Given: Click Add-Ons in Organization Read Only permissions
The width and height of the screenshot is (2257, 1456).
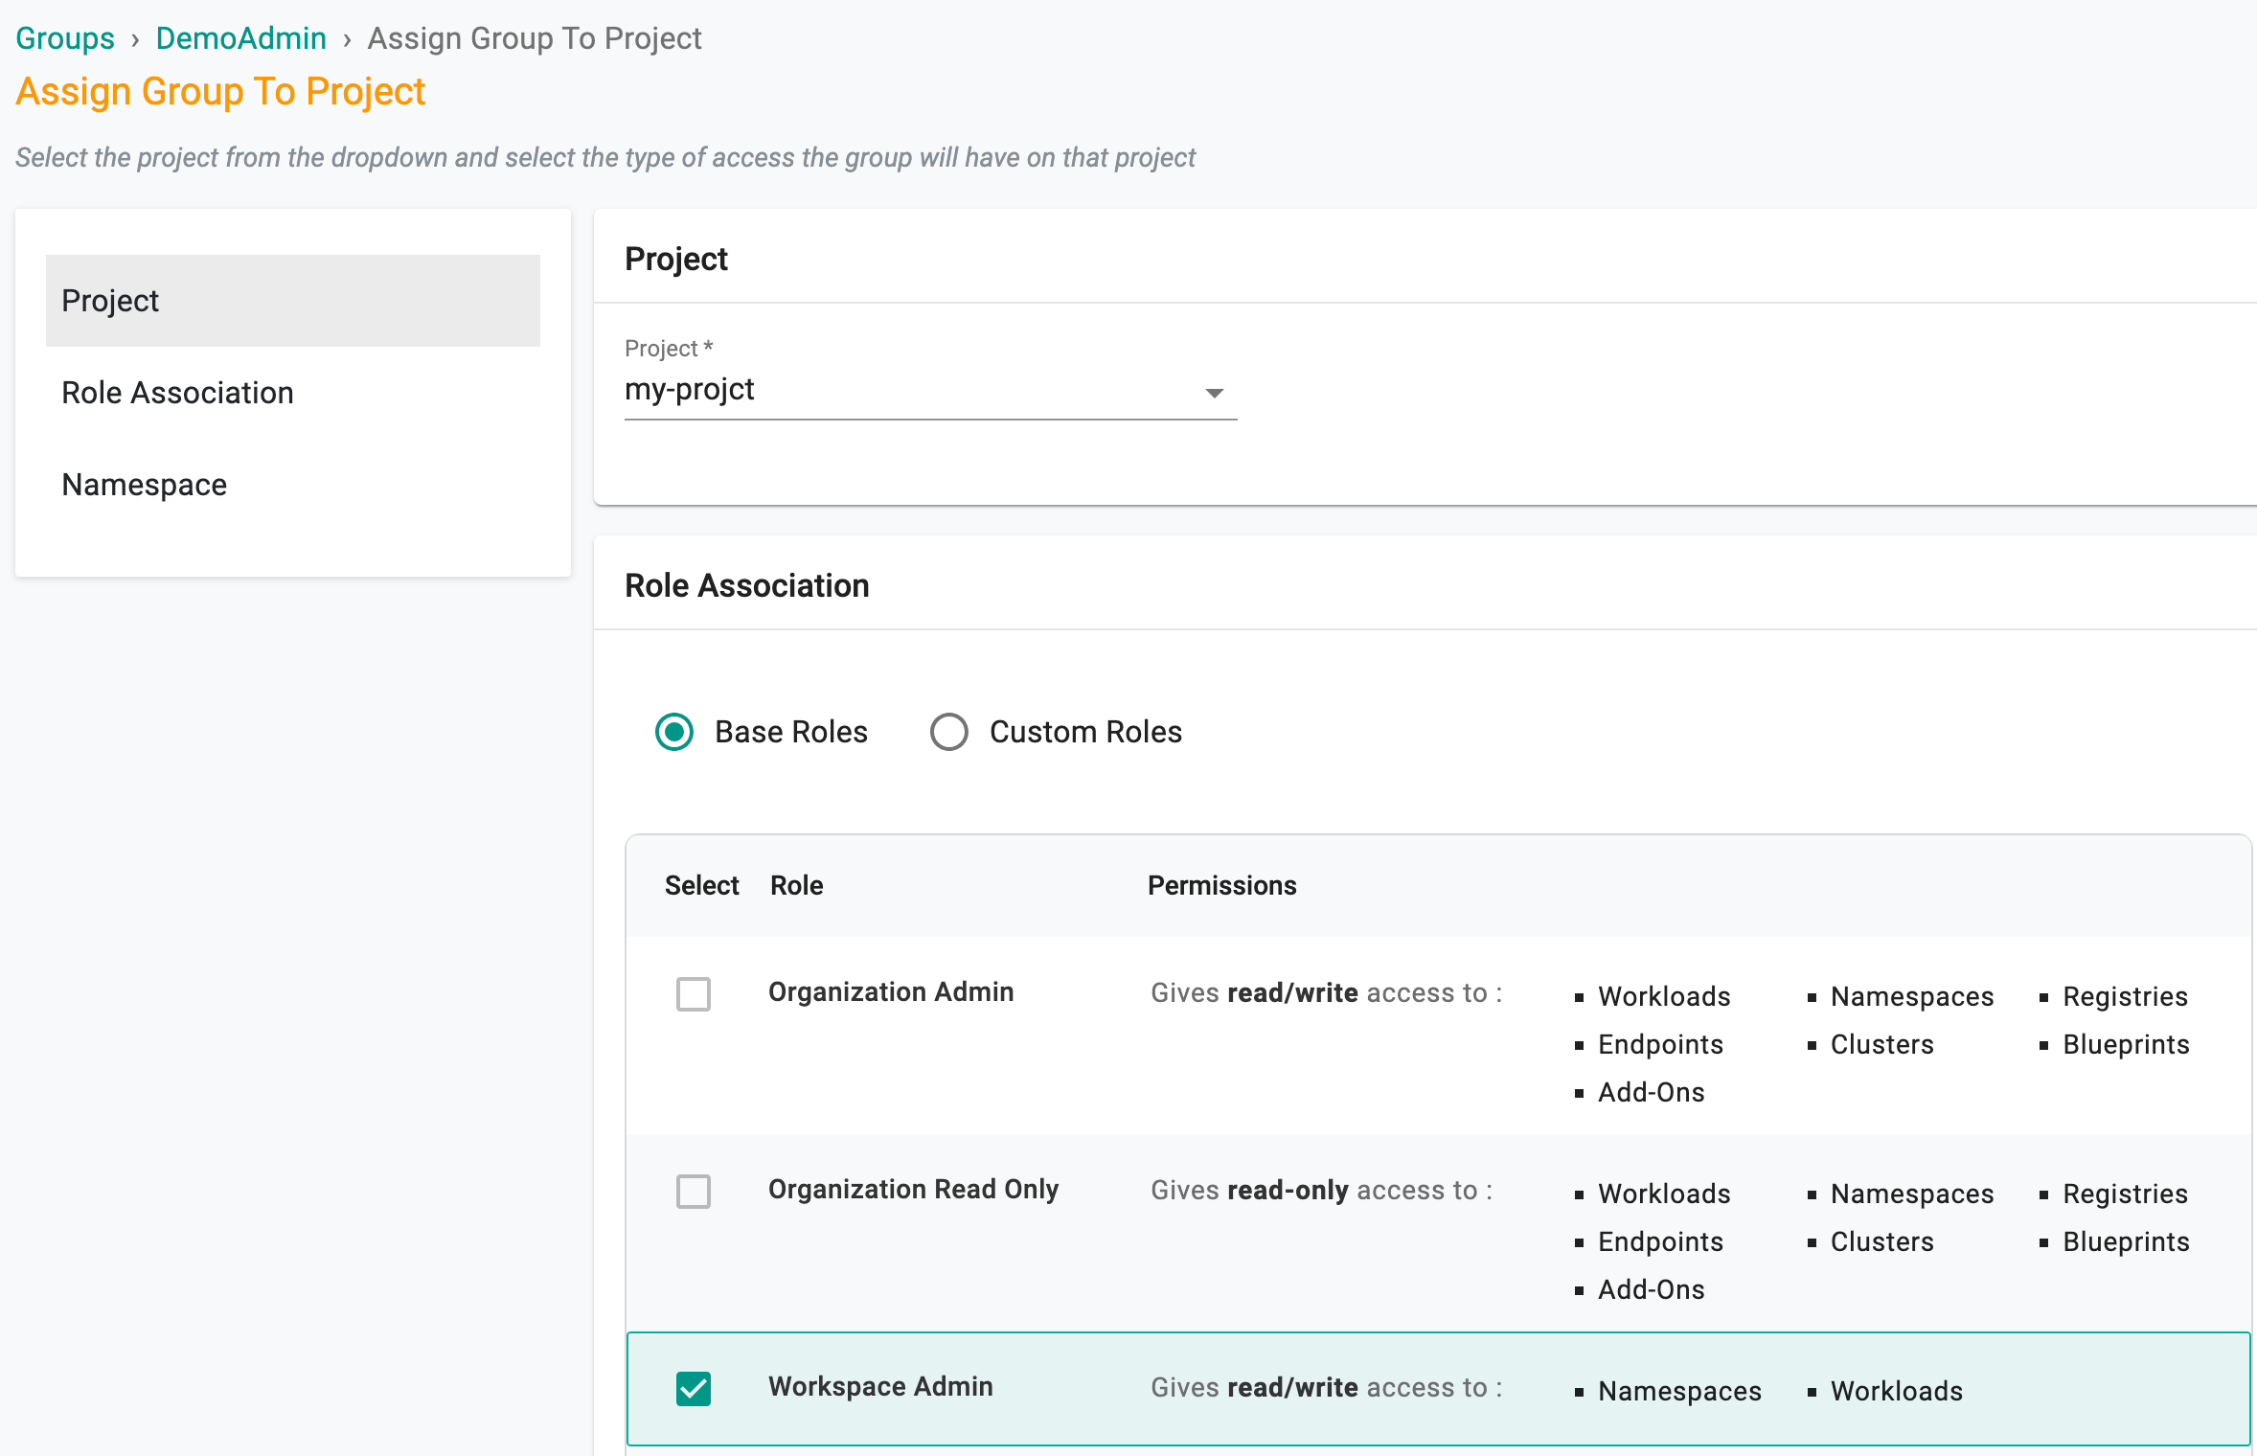Looking at the screenshot, I should click(x=1652, y=1289).
